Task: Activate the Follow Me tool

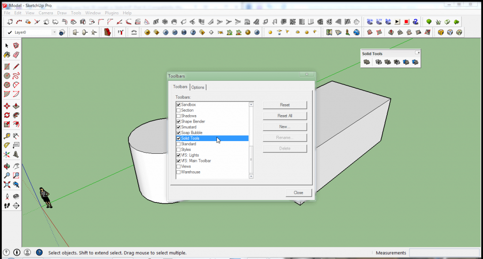Action: pos(16,115)
